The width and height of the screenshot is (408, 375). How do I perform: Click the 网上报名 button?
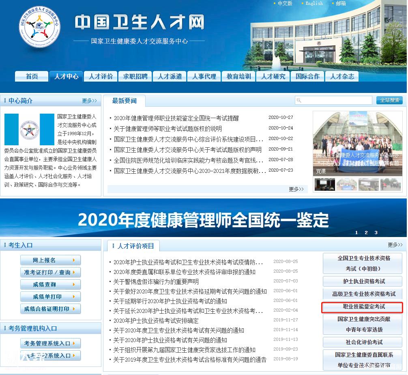(x=50, y=261)
